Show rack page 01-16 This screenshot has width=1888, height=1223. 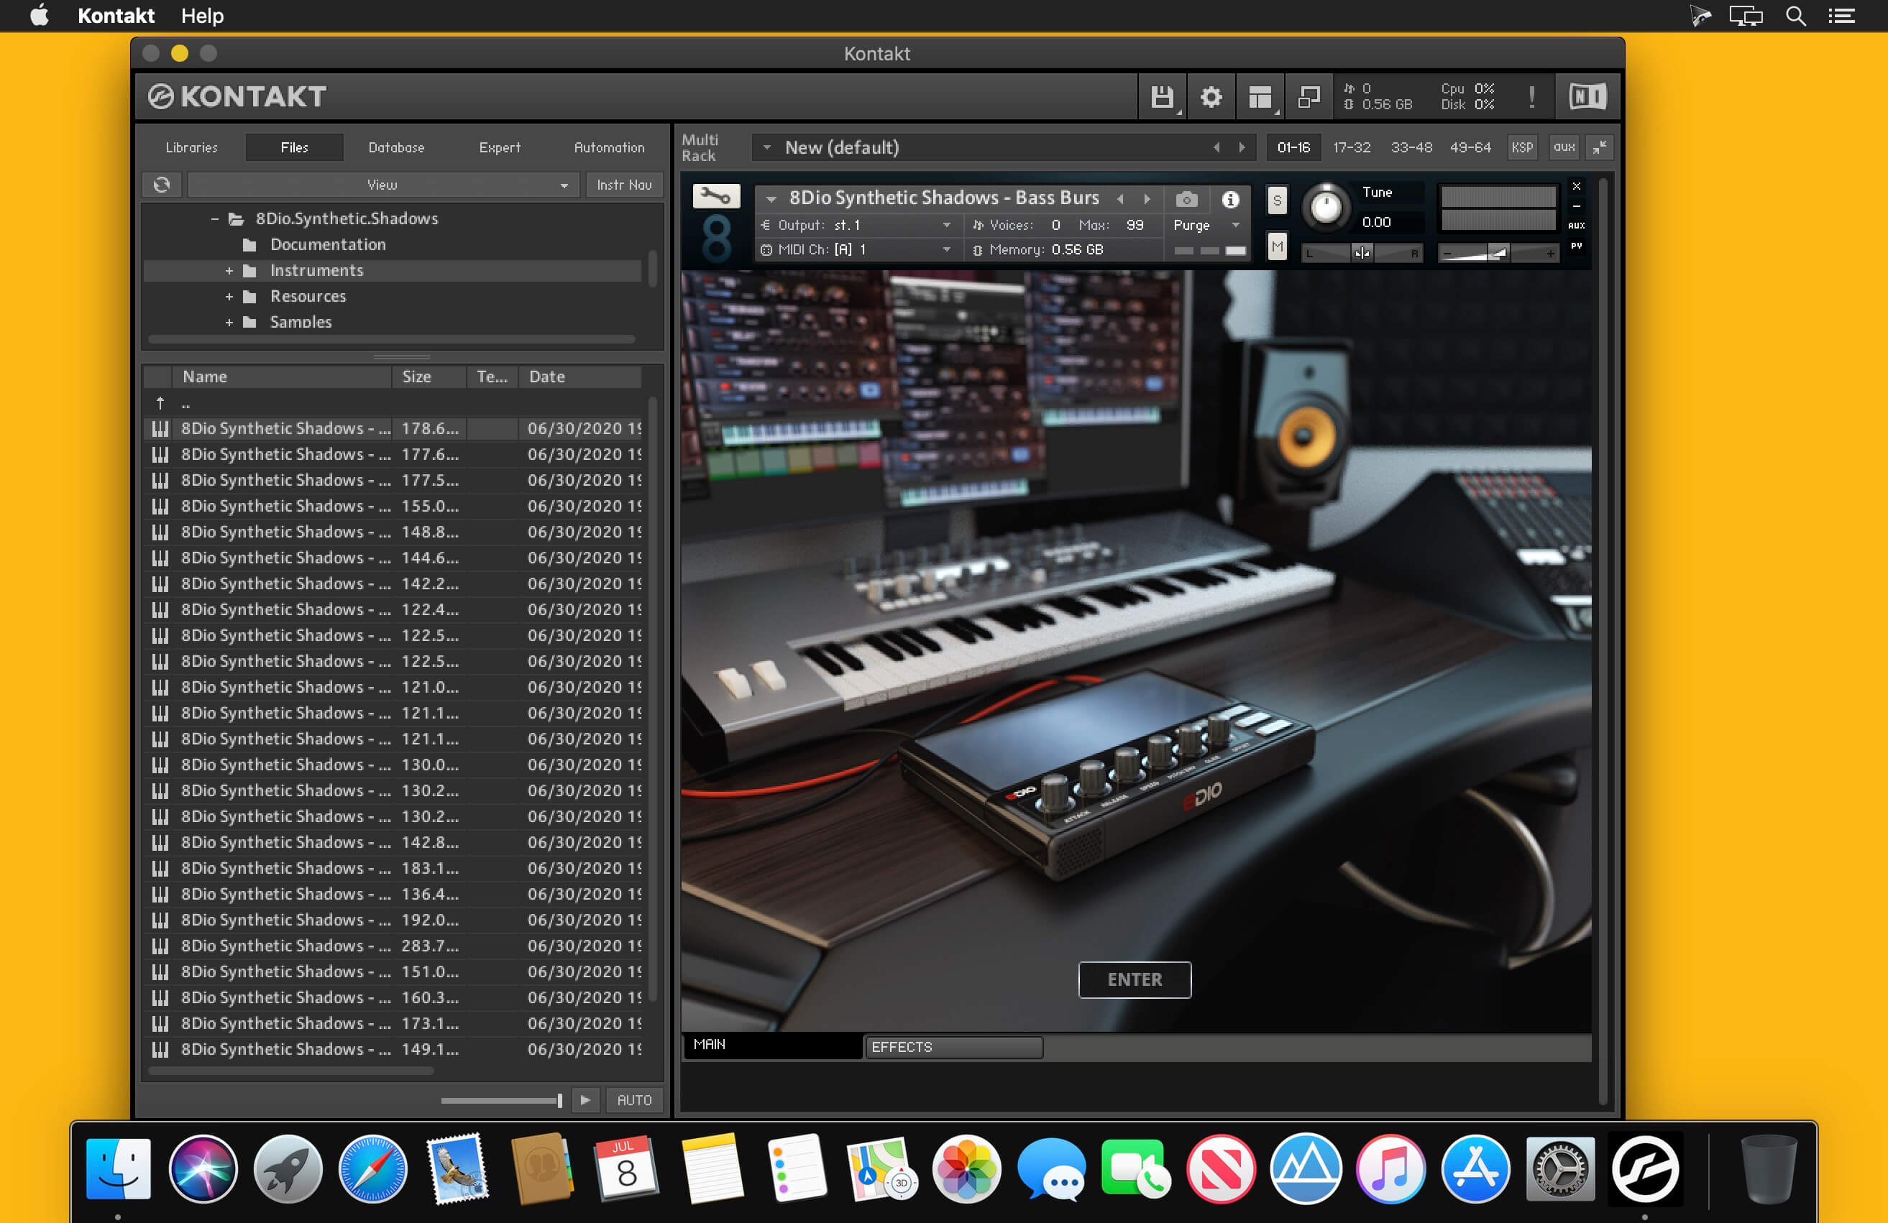click(1293, 147)
